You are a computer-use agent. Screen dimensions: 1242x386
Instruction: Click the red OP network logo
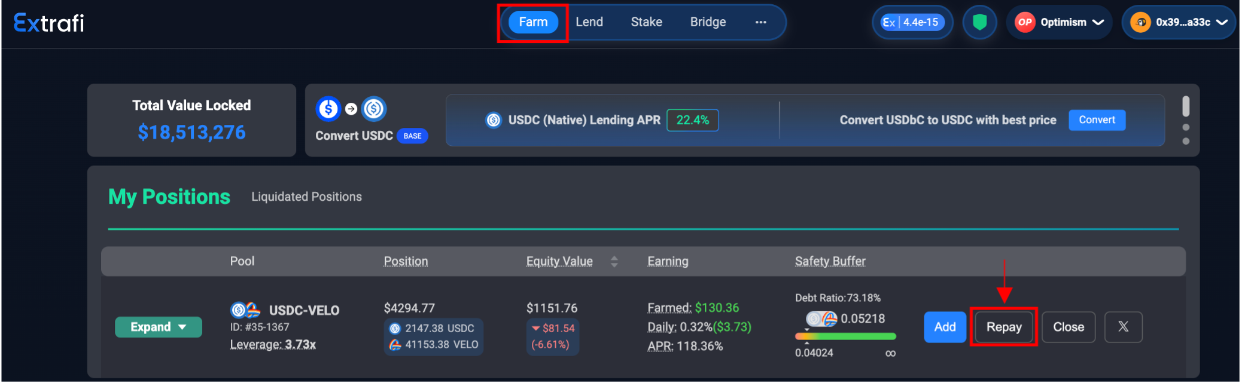tap(1025, 22)
